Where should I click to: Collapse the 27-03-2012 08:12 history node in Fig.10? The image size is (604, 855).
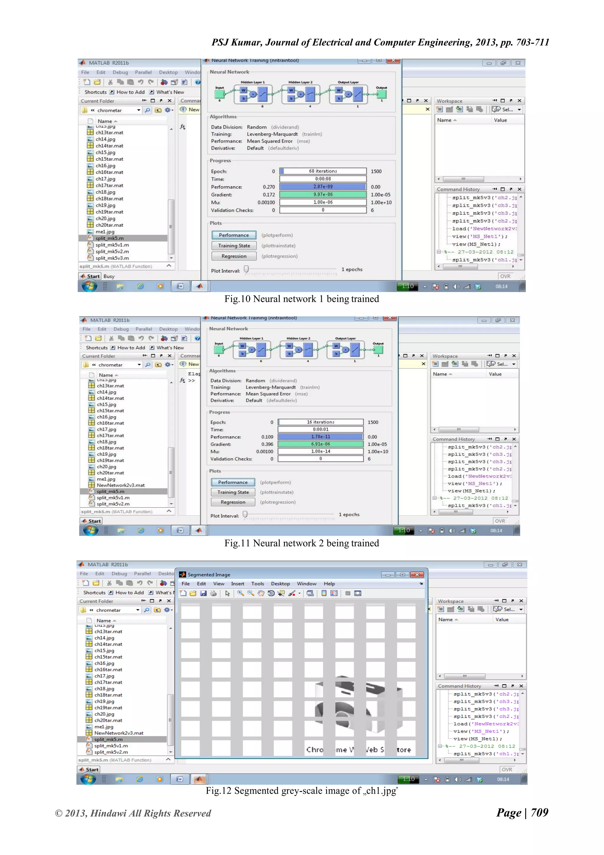click(x=439, y=252)
